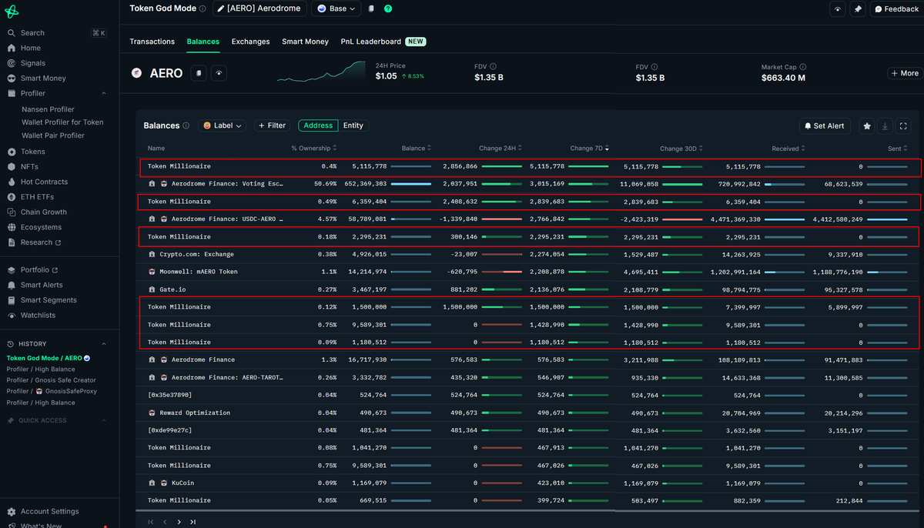
Task: Open Nansen Profiler submenu item
Action: (x=48, y=109)
